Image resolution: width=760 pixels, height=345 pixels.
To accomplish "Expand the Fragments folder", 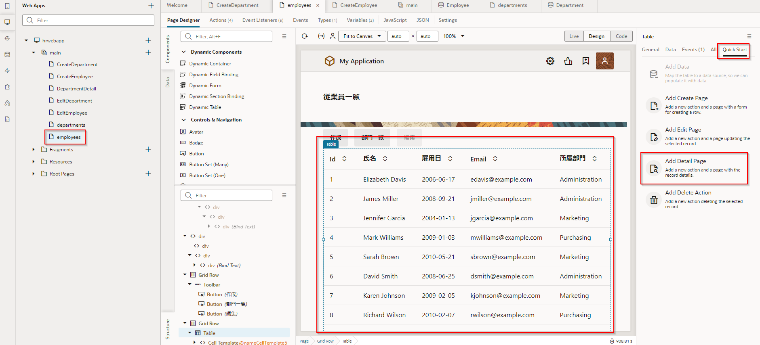I will 34,150.
